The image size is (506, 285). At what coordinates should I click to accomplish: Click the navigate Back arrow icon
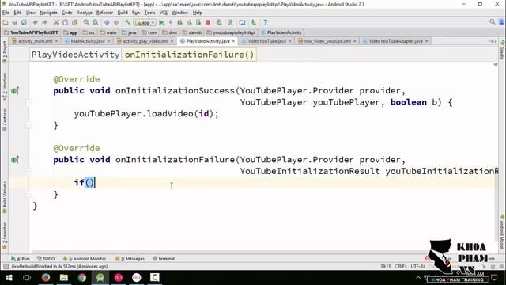click(107, 22)
